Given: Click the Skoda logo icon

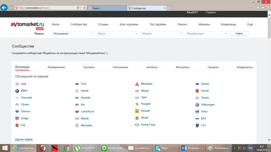Looking at the screenshot, I should point(137,118).
